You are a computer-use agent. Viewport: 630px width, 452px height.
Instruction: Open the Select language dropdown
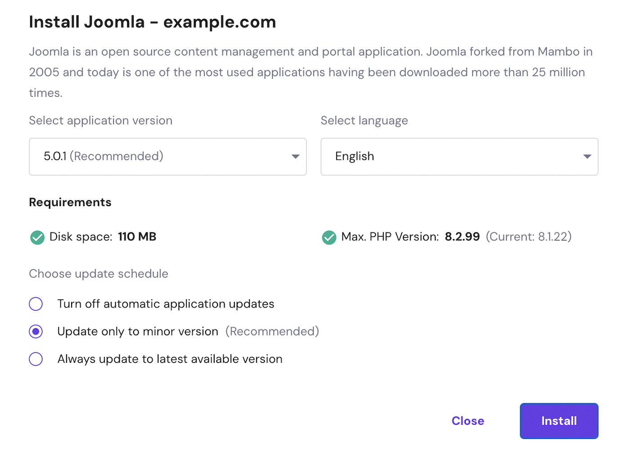pyautogui.click(x=459, y=156)
